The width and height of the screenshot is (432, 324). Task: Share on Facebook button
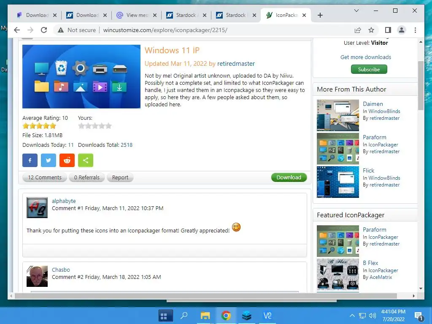click(30, 160)
